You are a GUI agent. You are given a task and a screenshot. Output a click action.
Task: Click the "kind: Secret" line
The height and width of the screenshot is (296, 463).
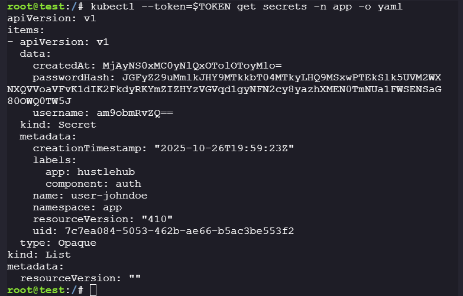click(58, 125)
